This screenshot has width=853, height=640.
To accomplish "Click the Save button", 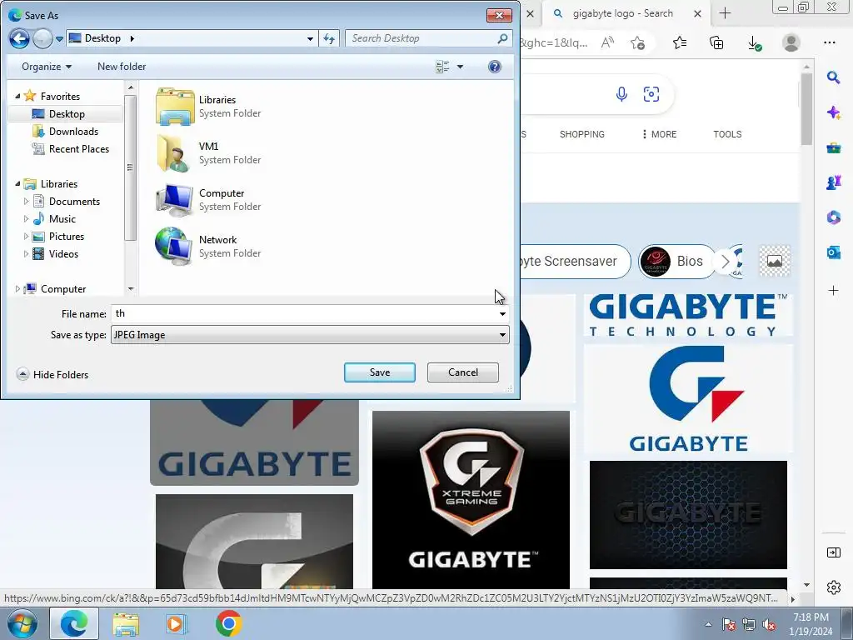I will click(x=380, y=372).
